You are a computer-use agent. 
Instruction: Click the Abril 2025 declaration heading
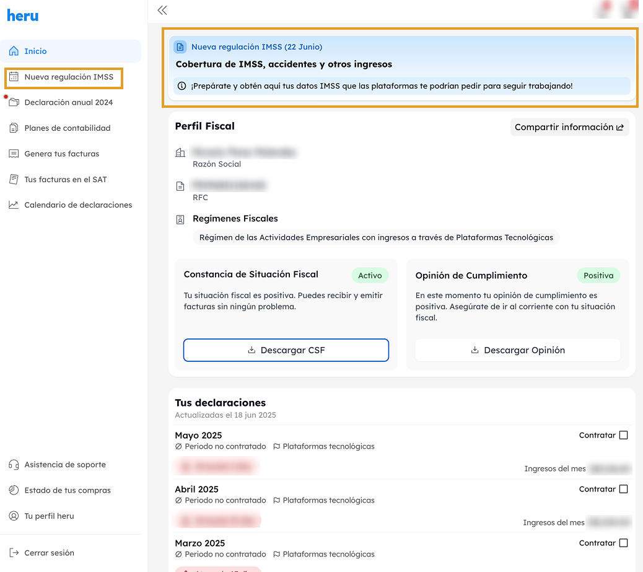pos(197,489)
